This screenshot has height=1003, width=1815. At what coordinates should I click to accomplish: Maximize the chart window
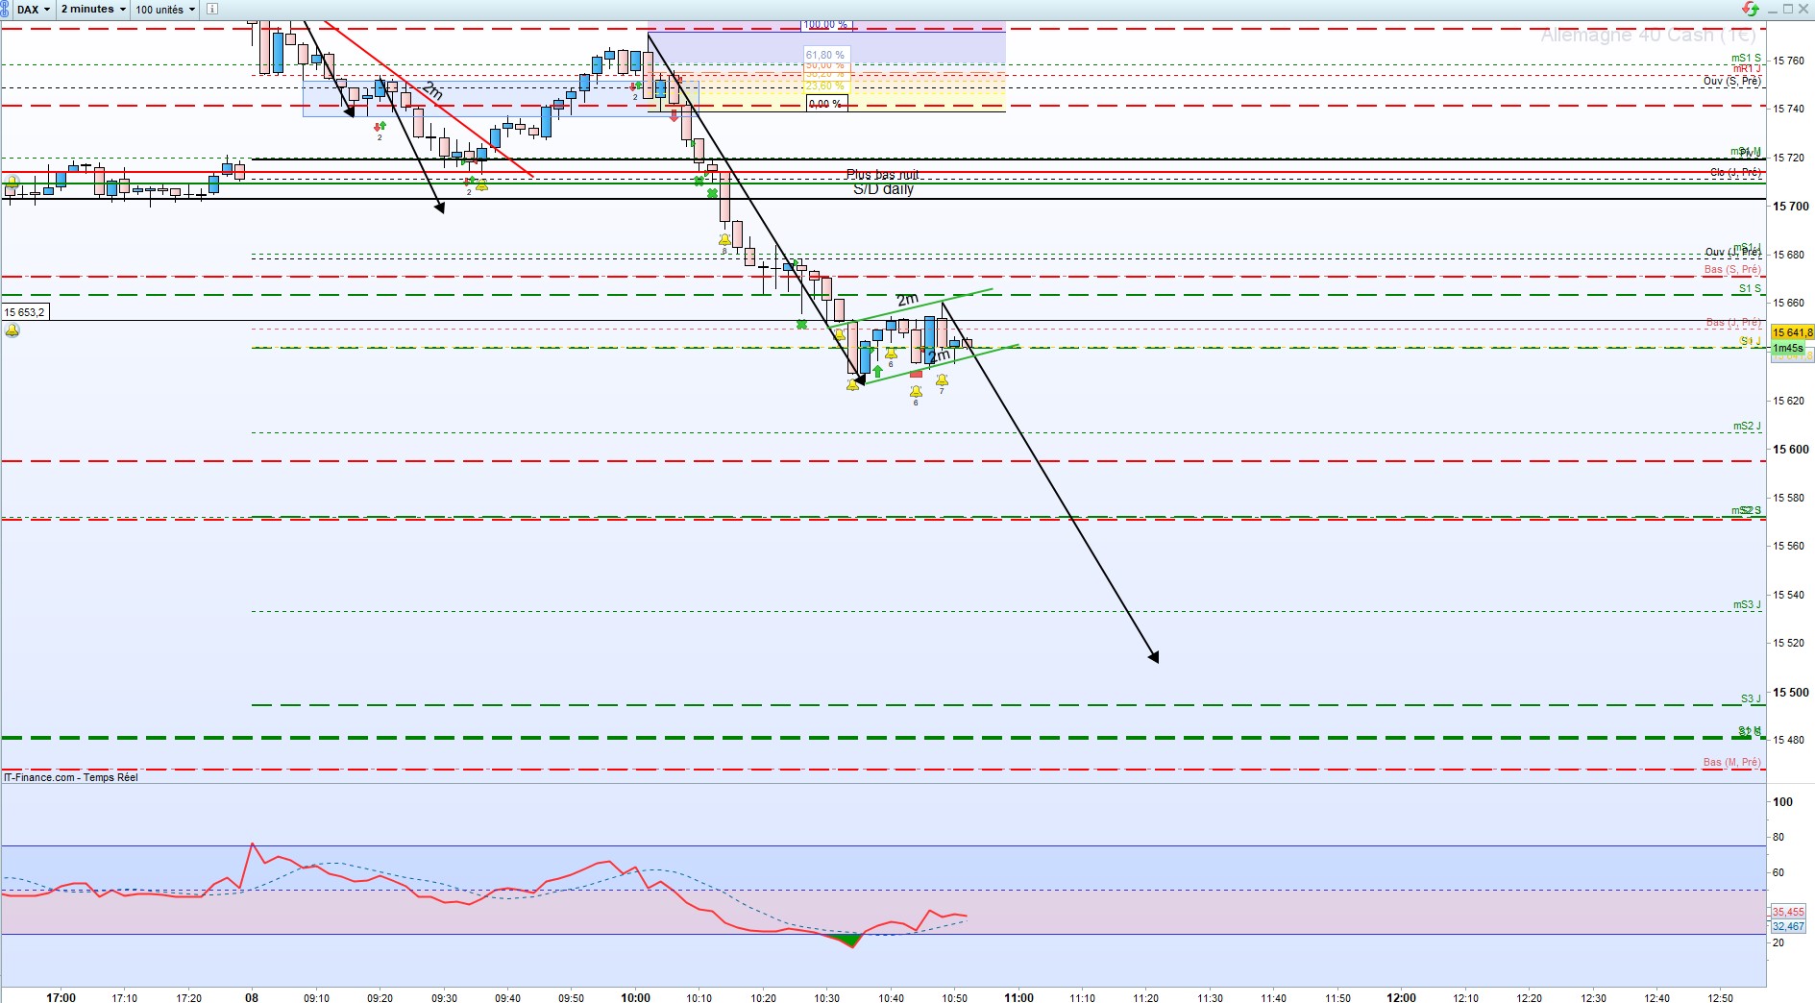point(1788,9)
